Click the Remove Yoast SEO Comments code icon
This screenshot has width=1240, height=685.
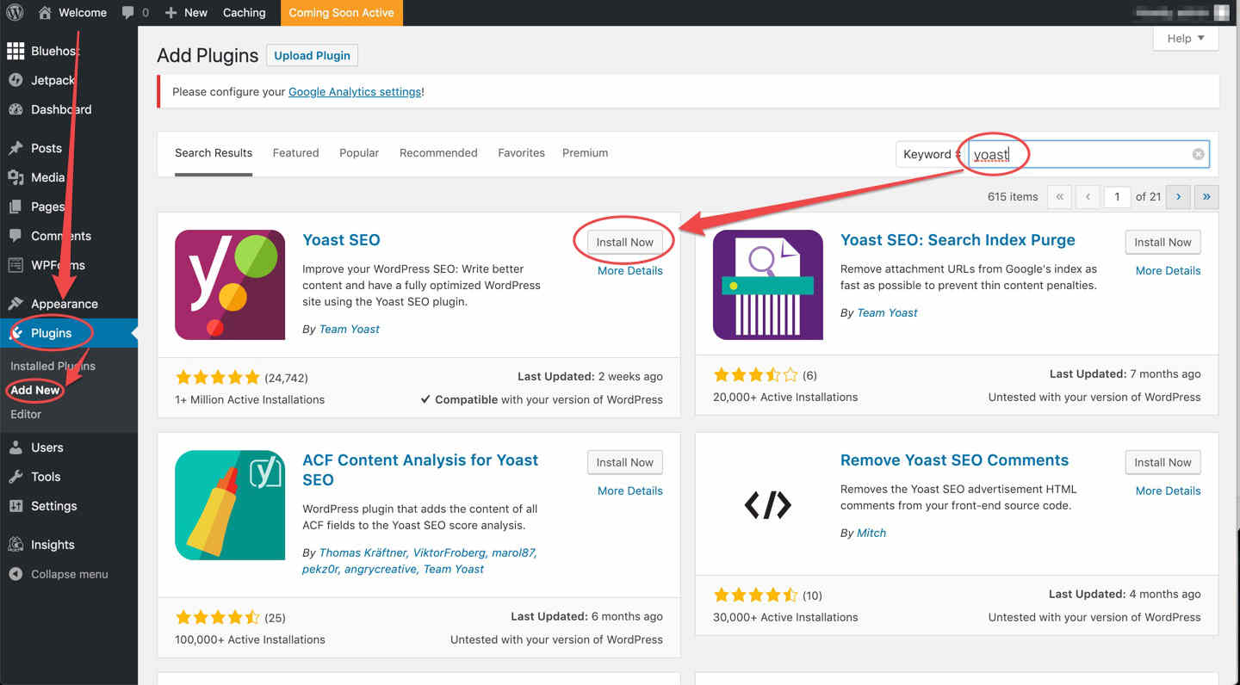pos(768,505)
